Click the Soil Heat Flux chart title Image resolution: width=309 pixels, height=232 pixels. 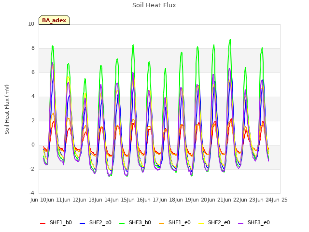pyautogui.click(x=154, y=5)
